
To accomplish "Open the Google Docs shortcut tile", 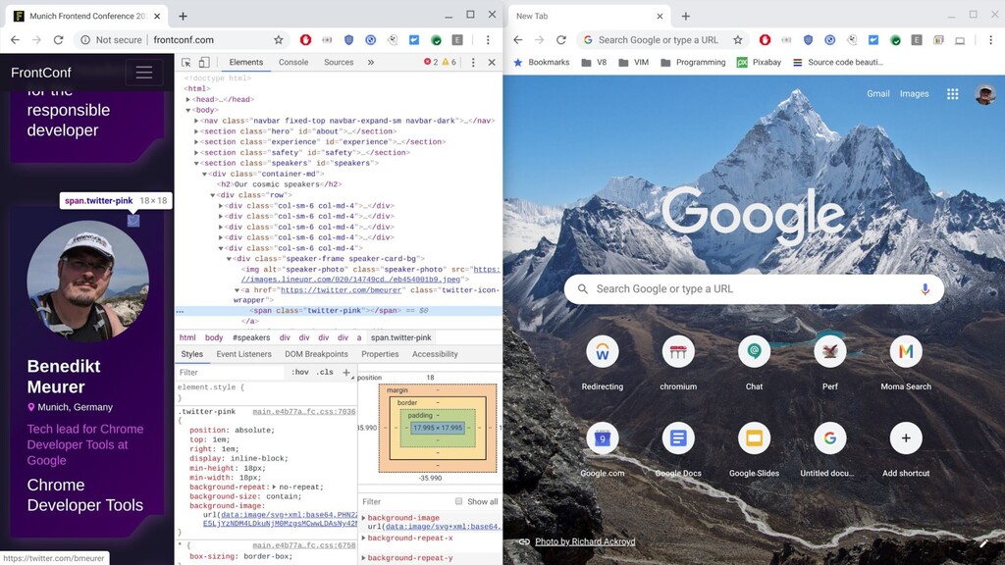I will pyautogui.click(x=678, y=448).
